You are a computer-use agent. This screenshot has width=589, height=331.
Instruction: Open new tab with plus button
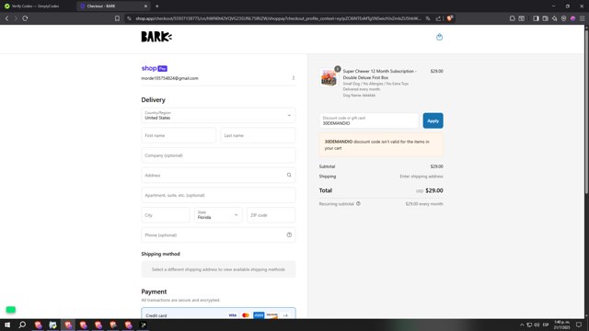point(157,6)
